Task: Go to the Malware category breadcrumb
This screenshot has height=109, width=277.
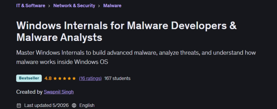Action: [112, 6]
